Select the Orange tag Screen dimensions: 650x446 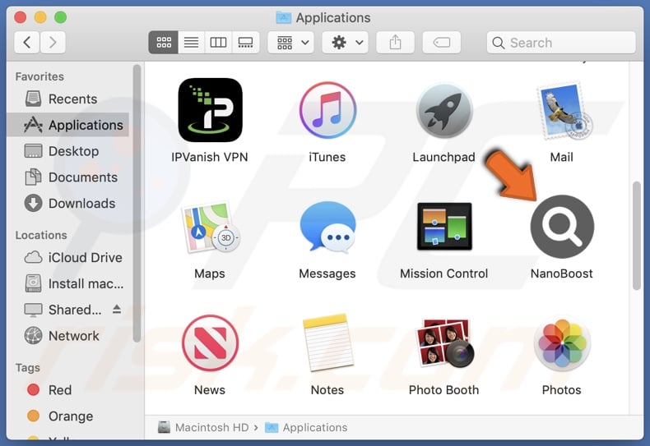pos(68,416)
